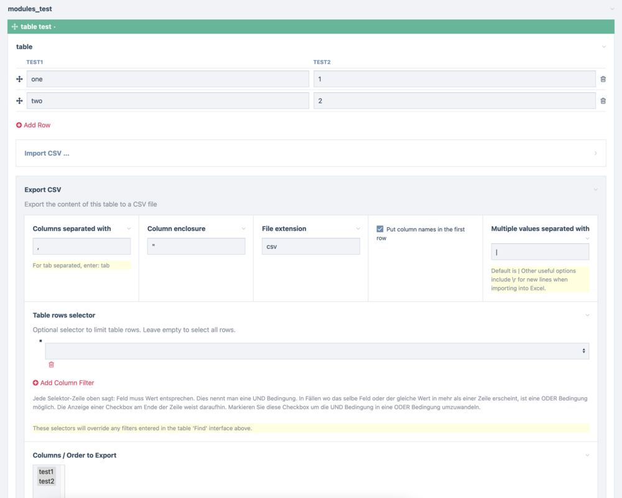Click the drag handle for row 'one'
622x498 pixels.
(19, 79)
